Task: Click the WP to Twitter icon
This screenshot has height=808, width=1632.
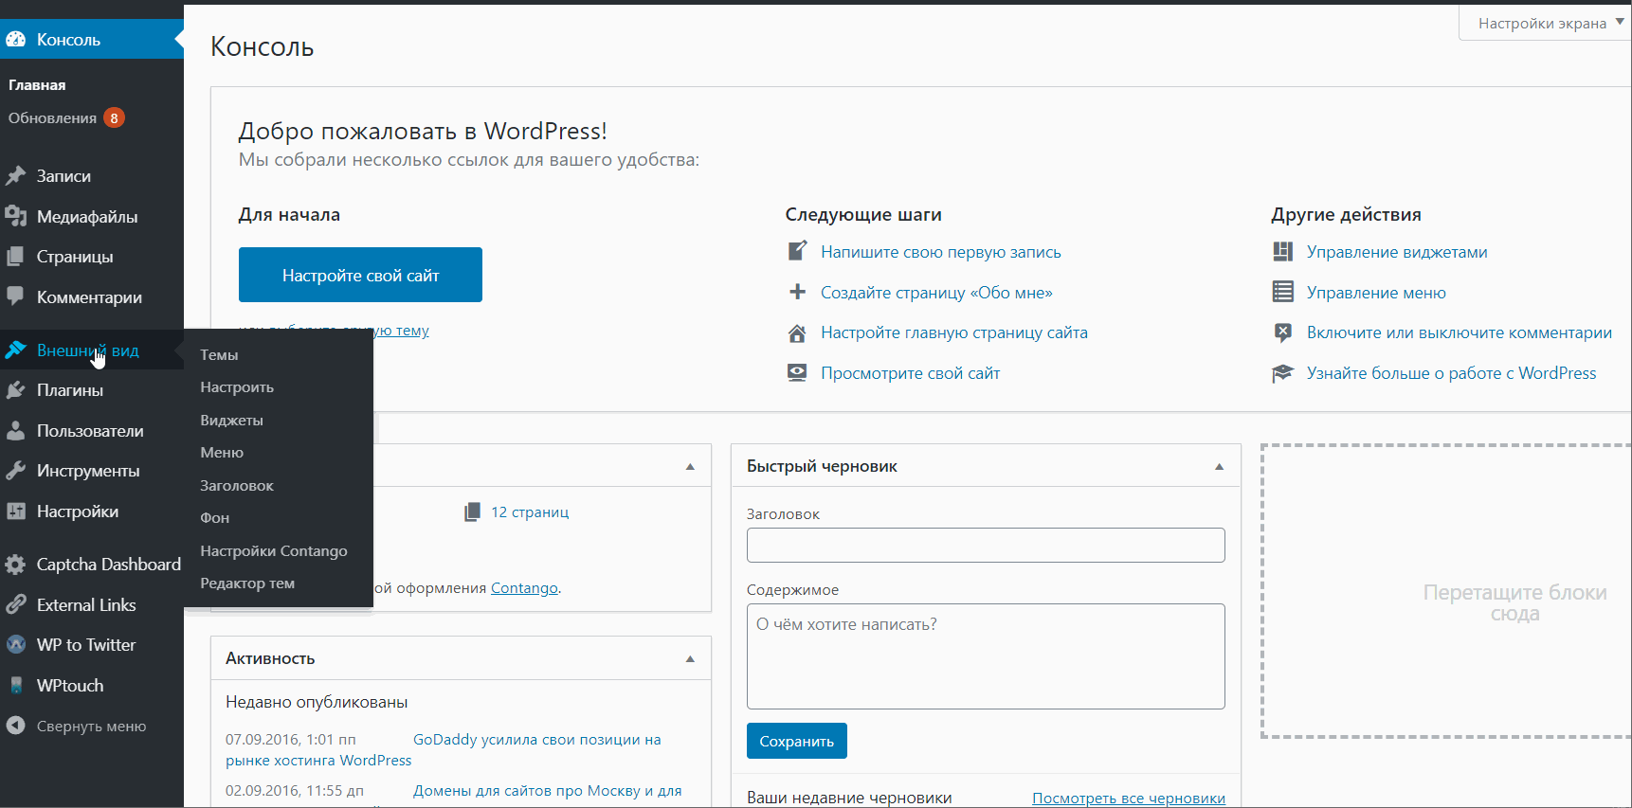Action: 16,645
